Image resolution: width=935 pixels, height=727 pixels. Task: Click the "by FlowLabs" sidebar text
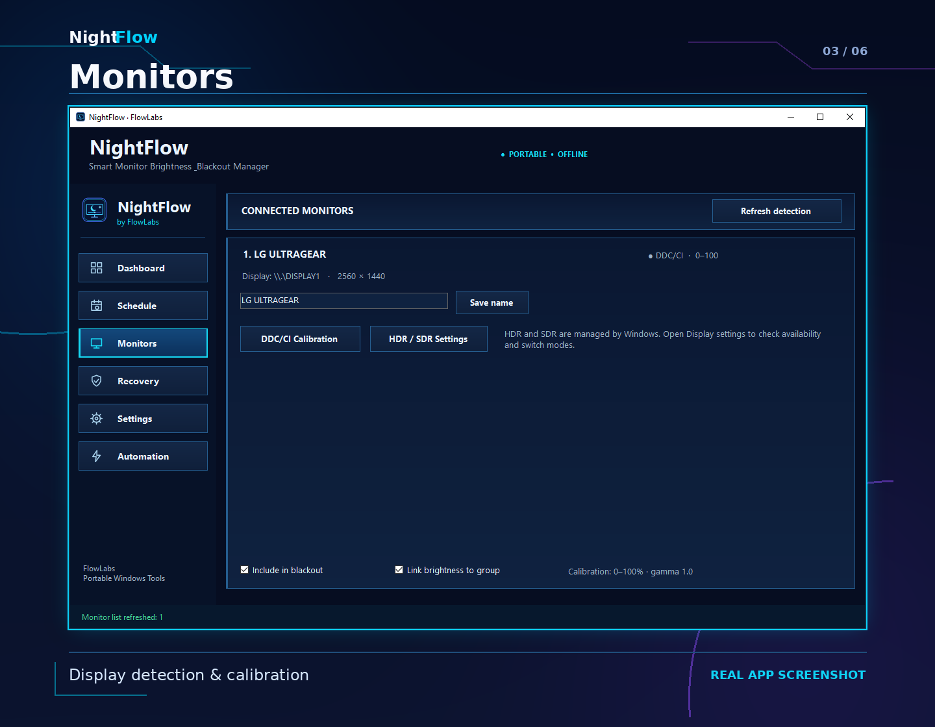point(138,222)
